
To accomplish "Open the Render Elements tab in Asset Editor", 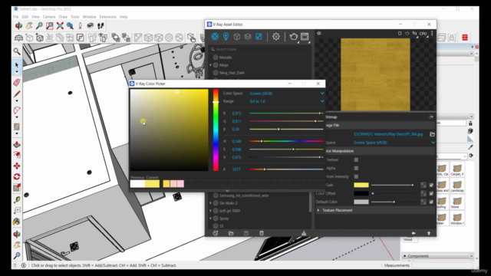I will click(248, 37).
